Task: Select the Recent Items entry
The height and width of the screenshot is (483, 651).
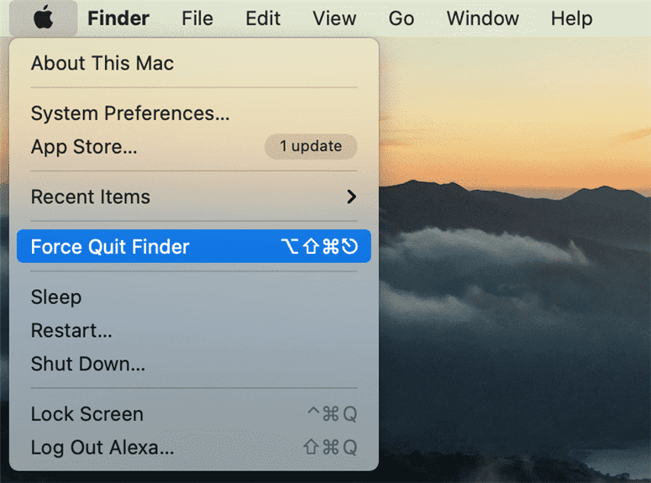Action: pyautogui.click(x=194, y=197)
